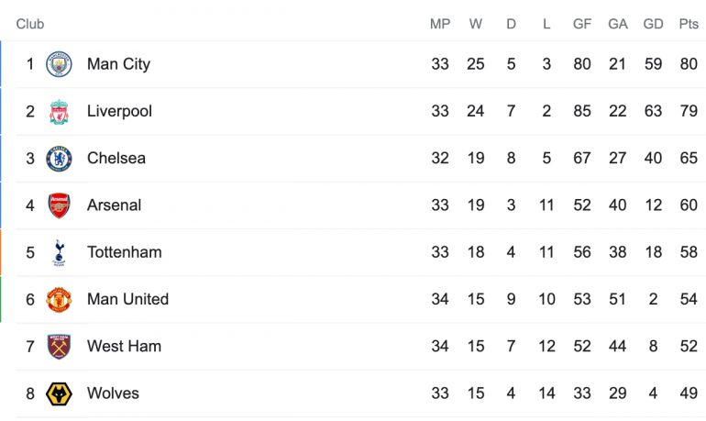Click the MP column header
706x421 pixels.
440,24
